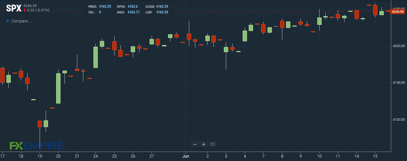
Task: Click the 24 date label on time axis
Action: click(x=95, y=156)
